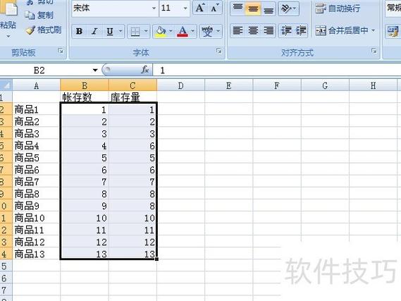401x301 pixels.
Task: Click the Paste clipboard icon
Action: coord(10,8)
